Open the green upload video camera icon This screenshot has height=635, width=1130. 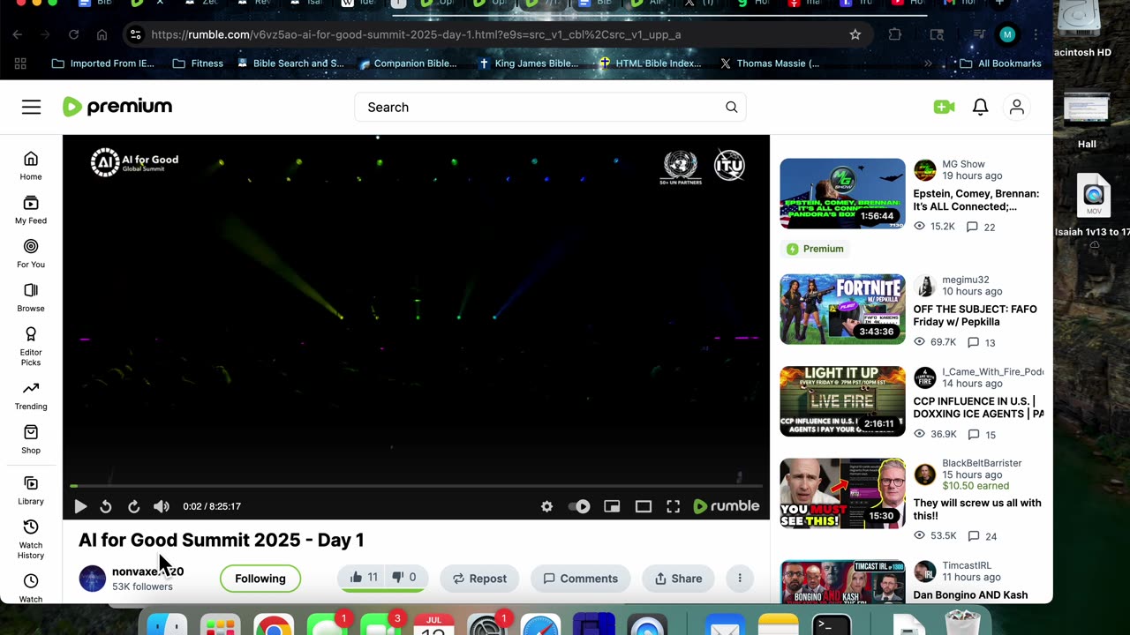click(944, 107)
